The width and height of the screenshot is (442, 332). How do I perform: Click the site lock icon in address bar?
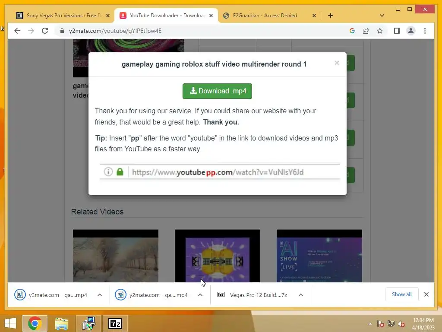[x=62, y=31]
